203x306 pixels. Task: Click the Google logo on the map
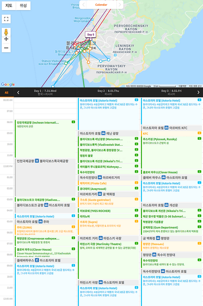point(8,84)
